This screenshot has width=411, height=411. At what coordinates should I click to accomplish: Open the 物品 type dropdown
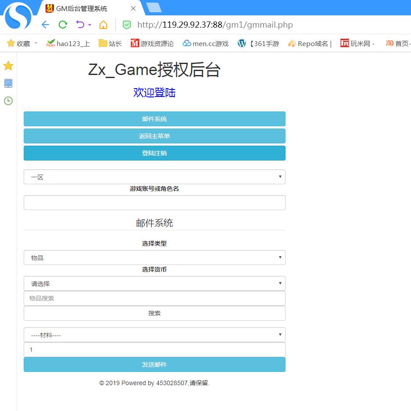(x=154, y=257)
